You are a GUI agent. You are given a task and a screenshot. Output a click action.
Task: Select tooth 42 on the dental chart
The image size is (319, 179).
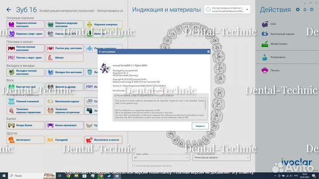[181, 144]
